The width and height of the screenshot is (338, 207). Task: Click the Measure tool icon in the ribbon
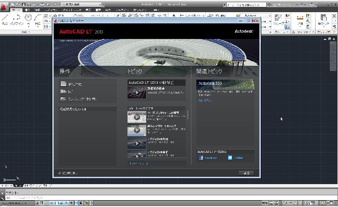[x=300, y=19]
